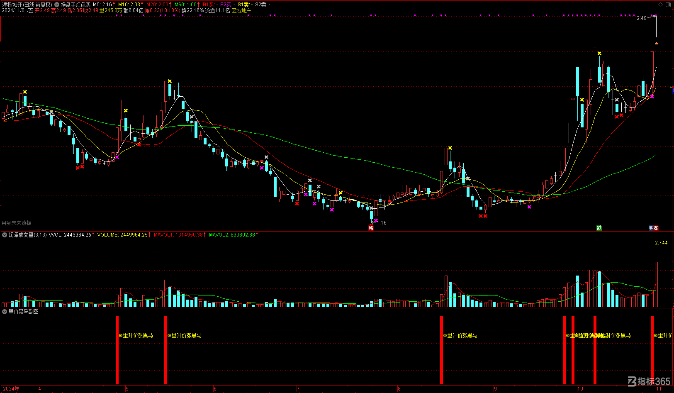Click the August red signal bar in 量价黑马副图
Image resolution: width=674 pixels, height=393 pixels.
coord(442,350)
